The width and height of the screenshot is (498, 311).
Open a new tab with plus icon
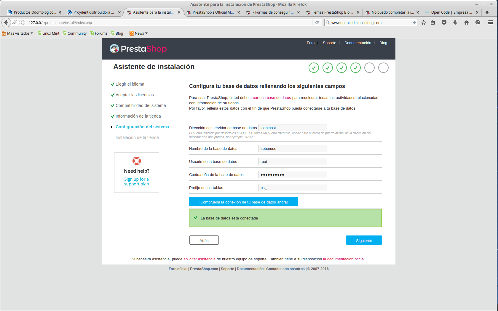[x=487, y=12]
